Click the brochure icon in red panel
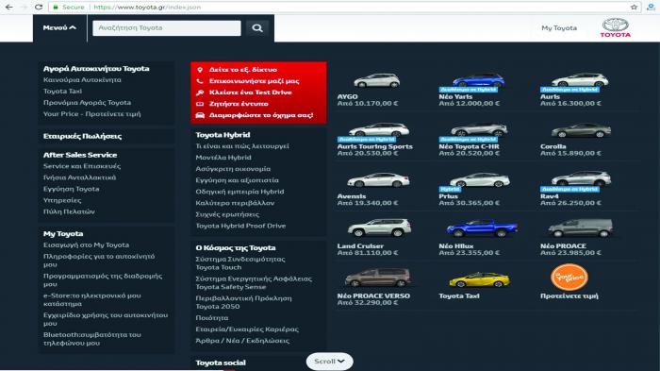660x371 pixels. pos(200,104)
